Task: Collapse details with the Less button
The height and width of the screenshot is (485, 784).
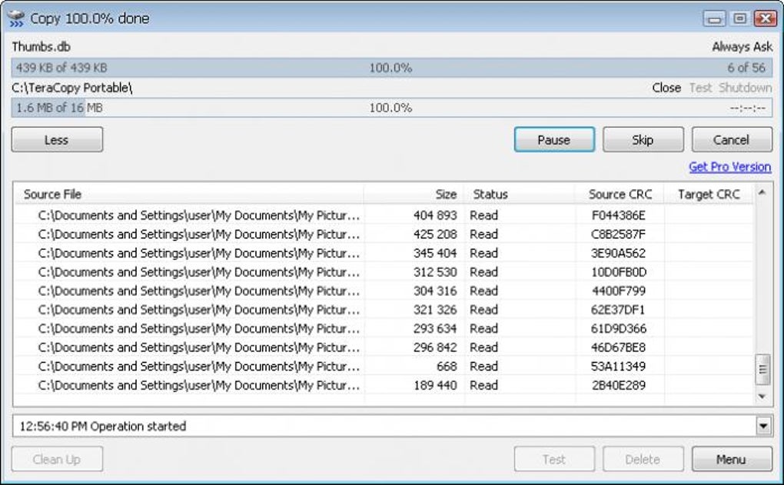Action: (x=57, y=139)
